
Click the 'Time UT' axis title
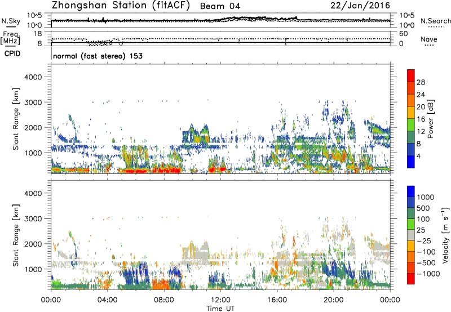click(220, 309)
